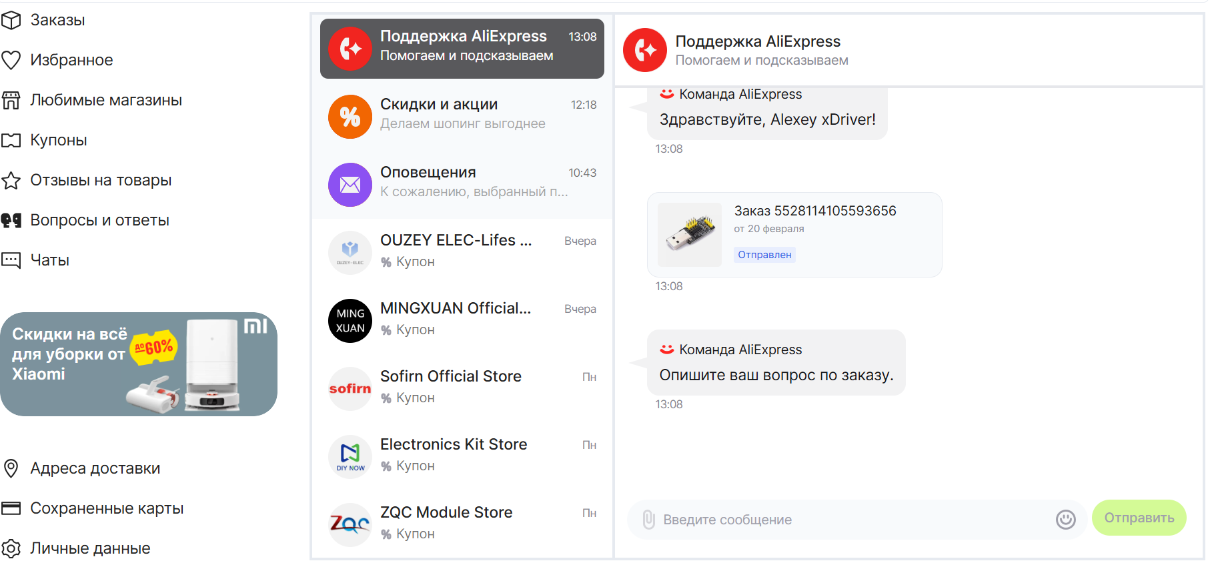Click the USB adapter order thumbnail
Viewport: 1212px width, 563px height.
pos(690,235)
